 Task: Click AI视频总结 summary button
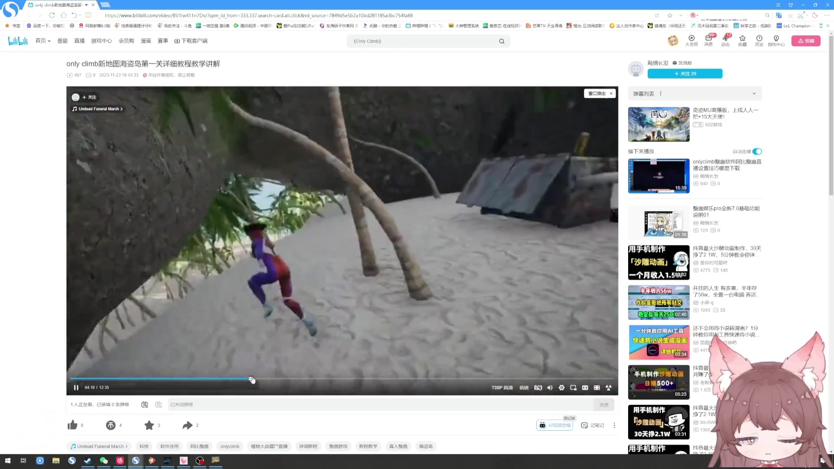click(x=555, y=425)
